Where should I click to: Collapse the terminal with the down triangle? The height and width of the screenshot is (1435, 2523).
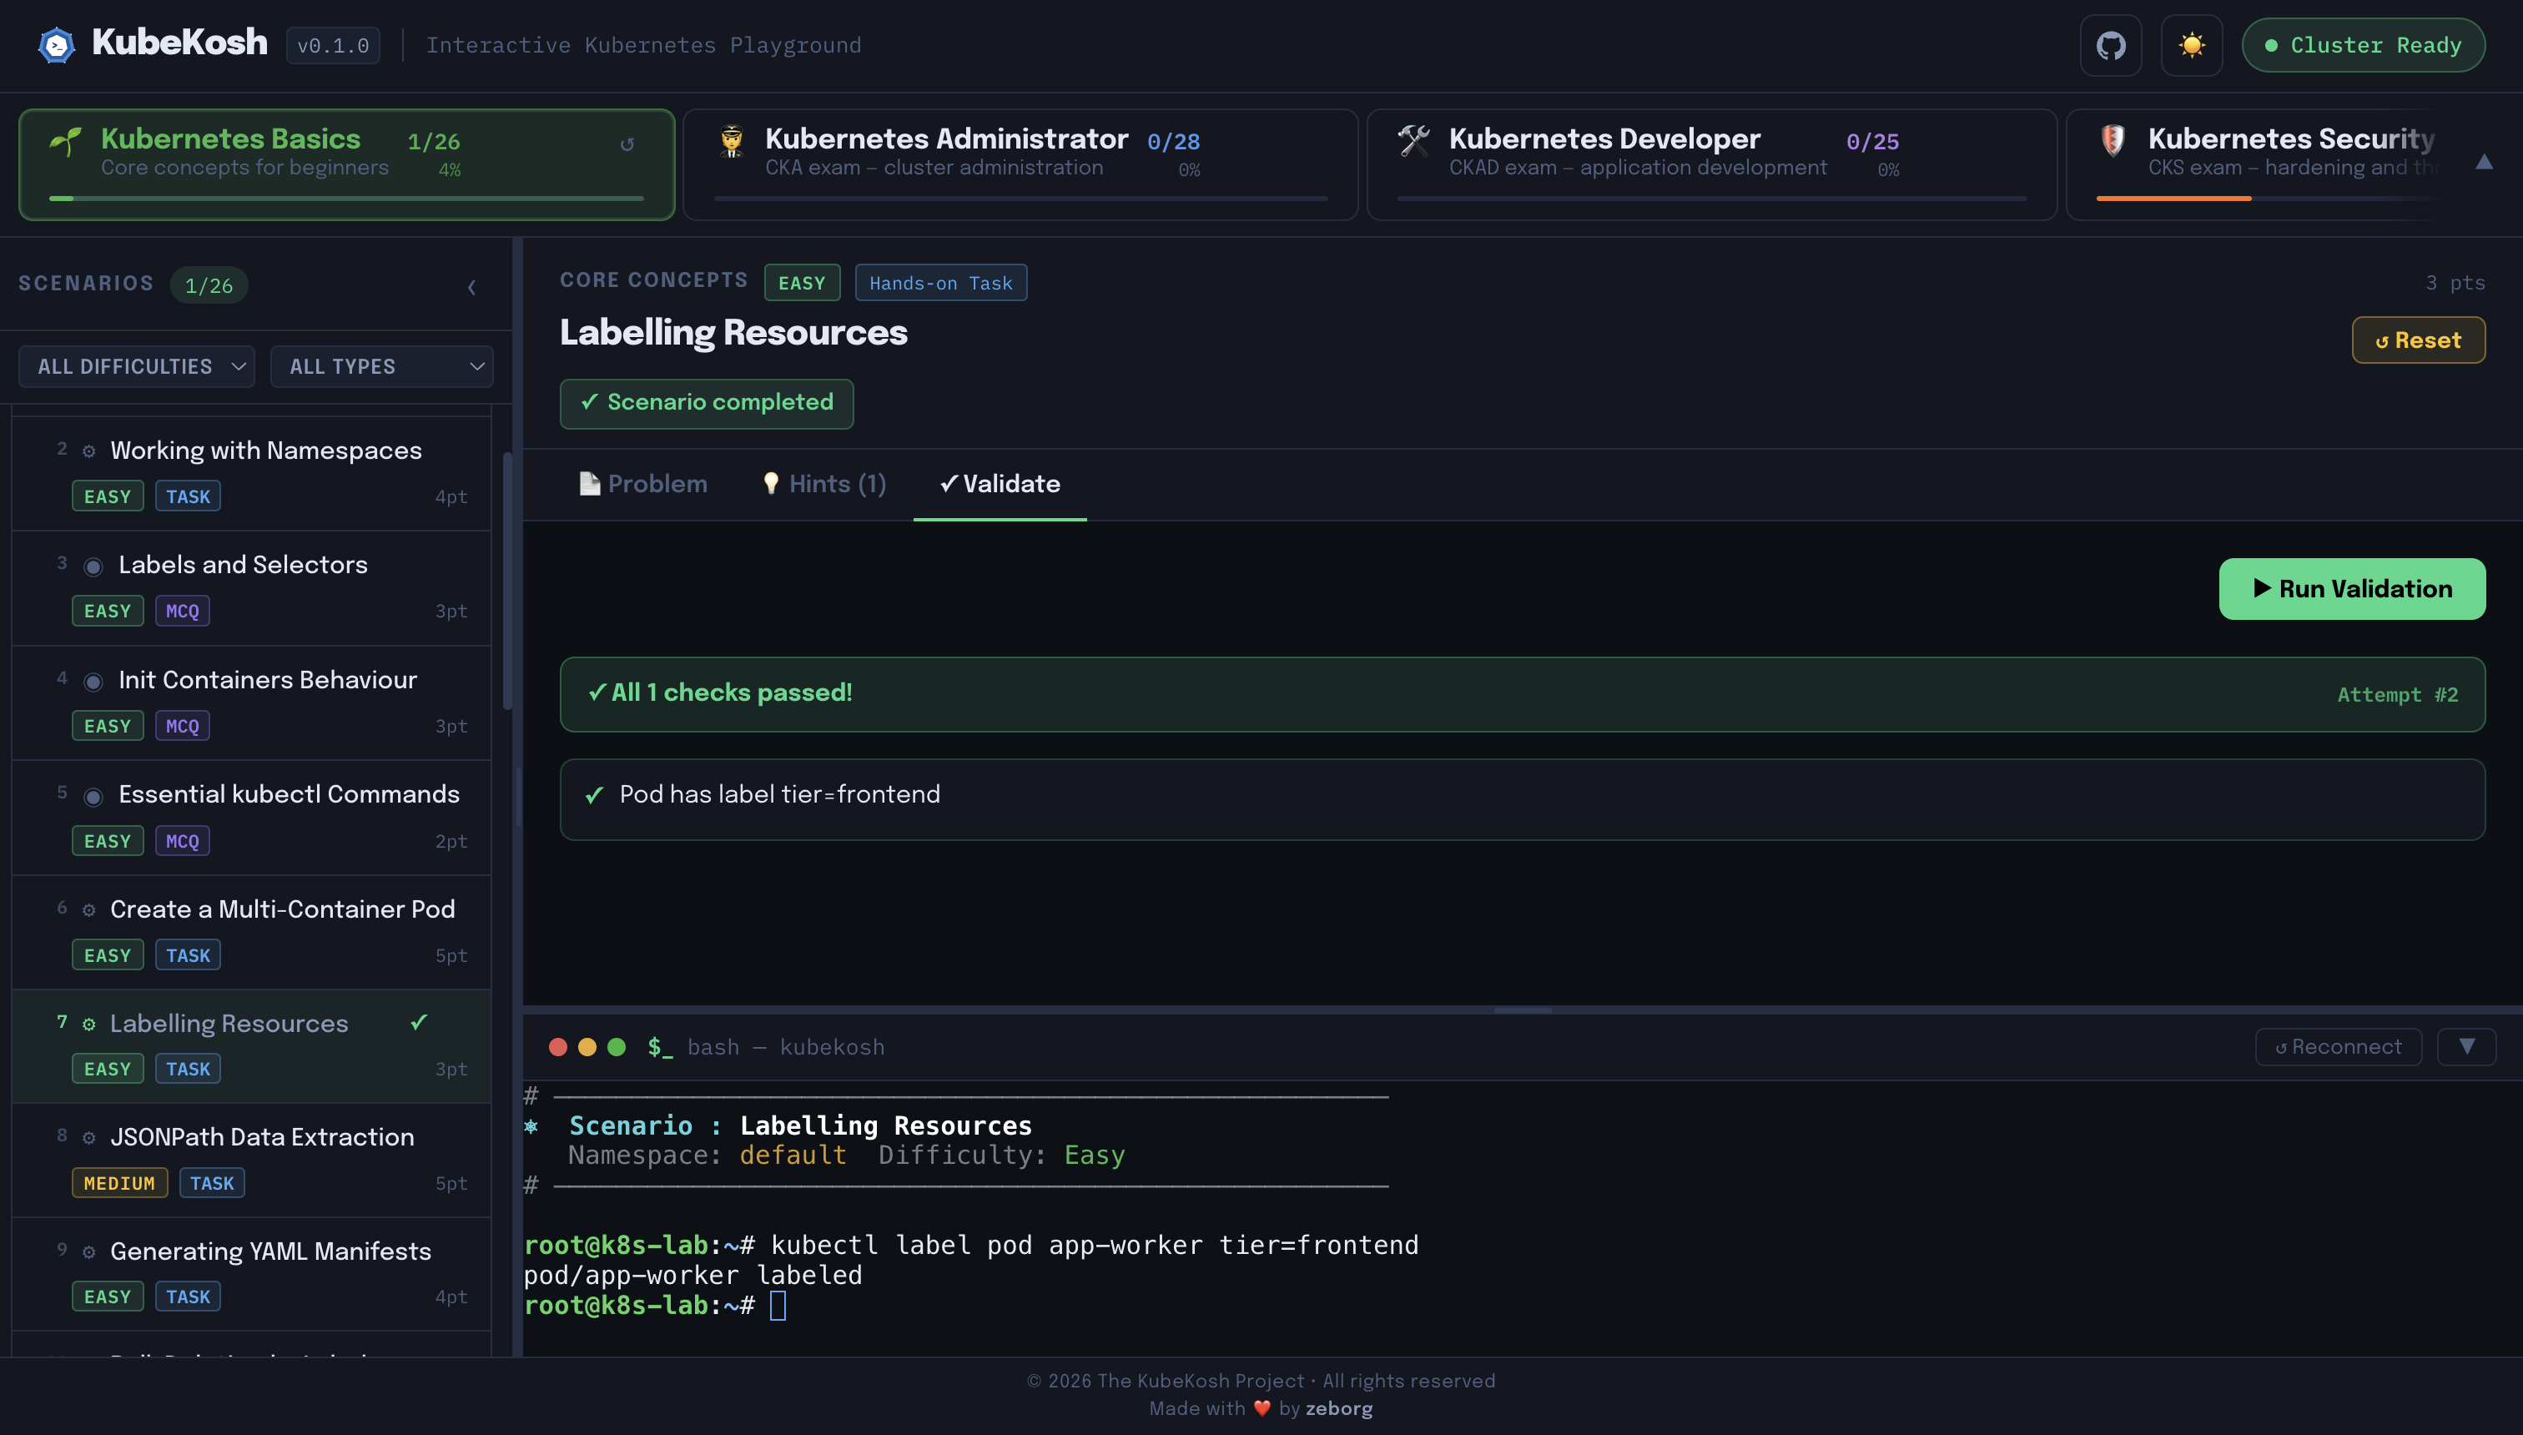click(2467, 1047)
